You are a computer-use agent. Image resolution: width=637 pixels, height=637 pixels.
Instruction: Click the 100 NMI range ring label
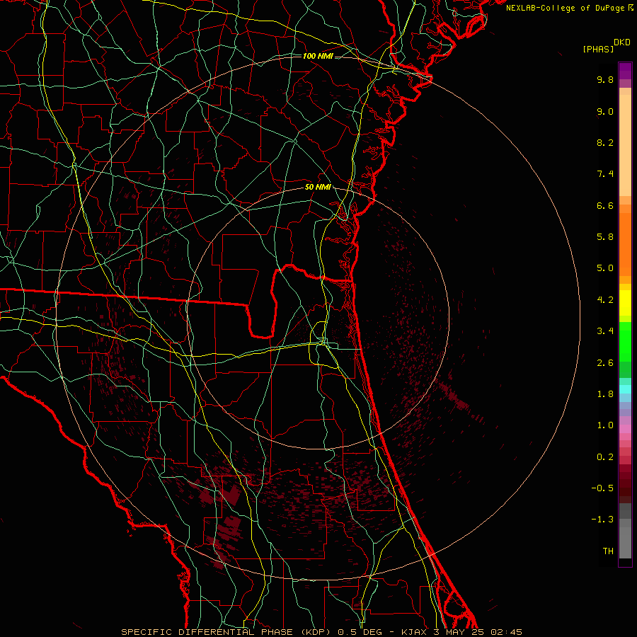[318, 56]
